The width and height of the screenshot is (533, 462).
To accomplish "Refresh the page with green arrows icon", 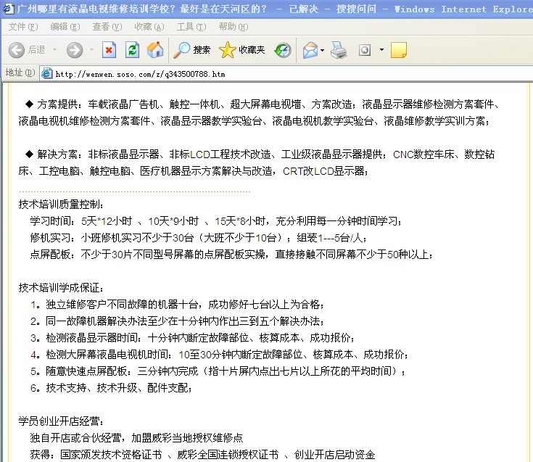I will coord(132,50).
